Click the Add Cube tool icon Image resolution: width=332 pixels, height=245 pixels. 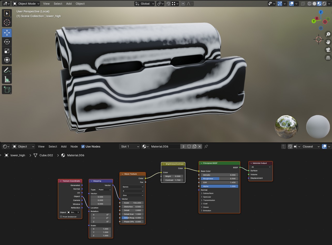[7, 89]
